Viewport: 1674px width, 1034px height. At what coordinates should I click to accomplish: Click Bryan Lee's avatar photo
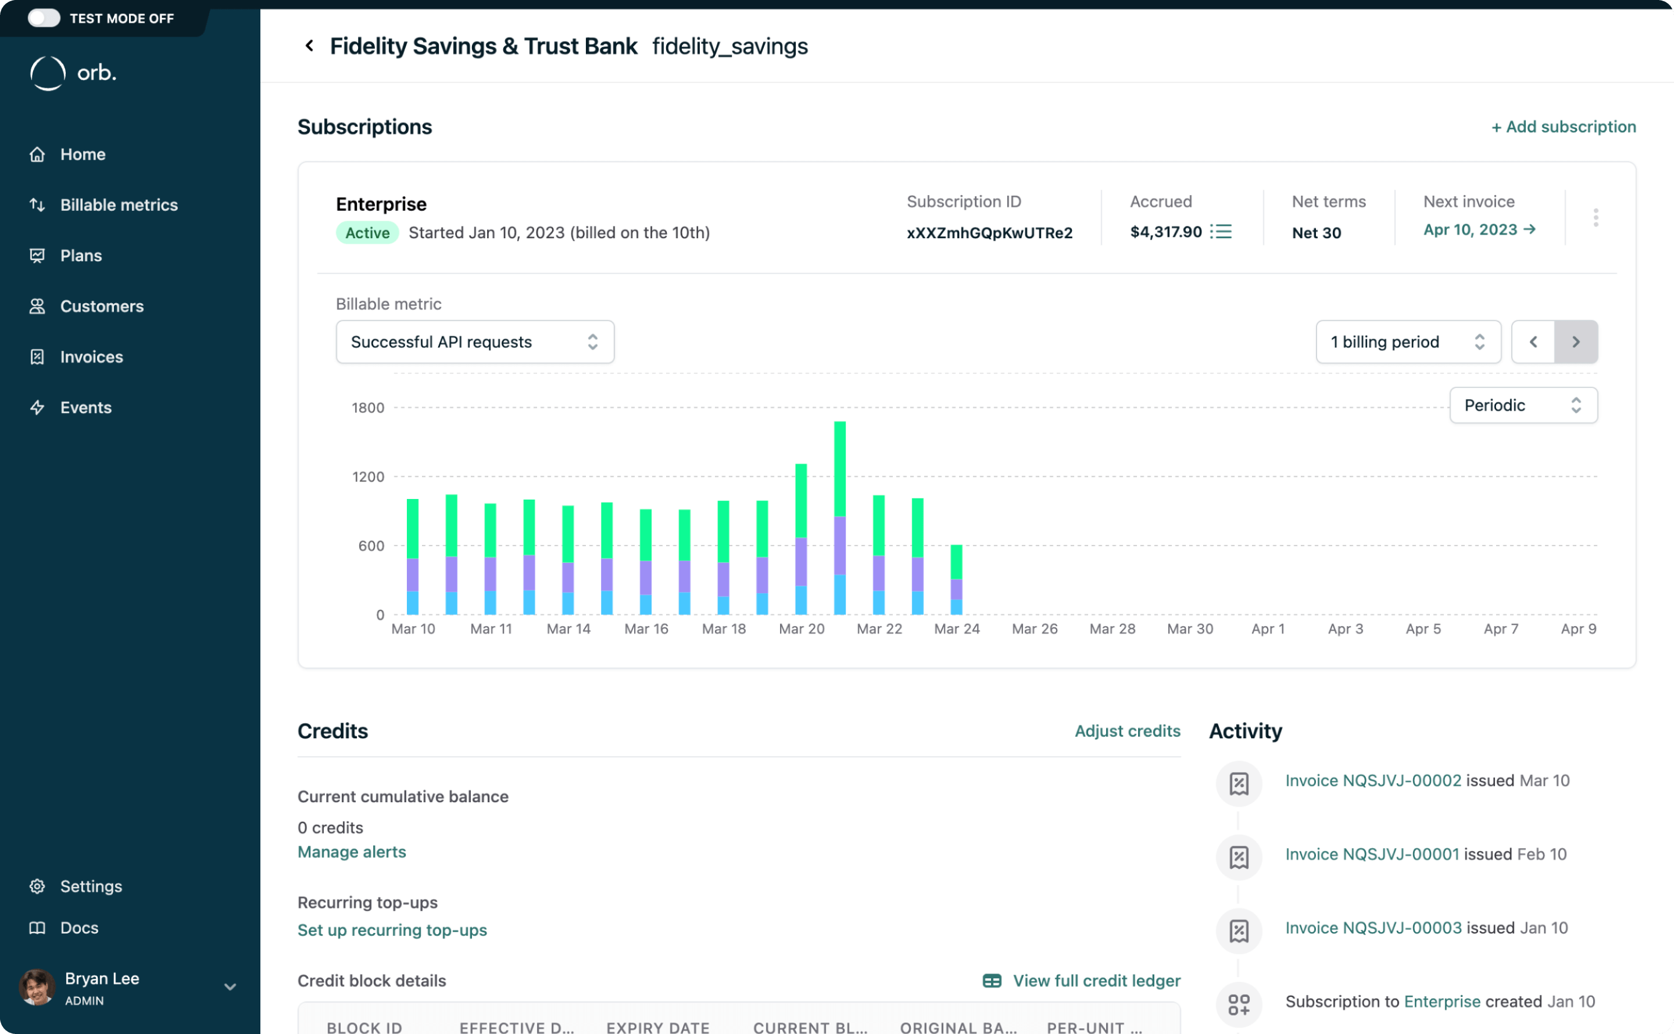click(x=37, y=988)
